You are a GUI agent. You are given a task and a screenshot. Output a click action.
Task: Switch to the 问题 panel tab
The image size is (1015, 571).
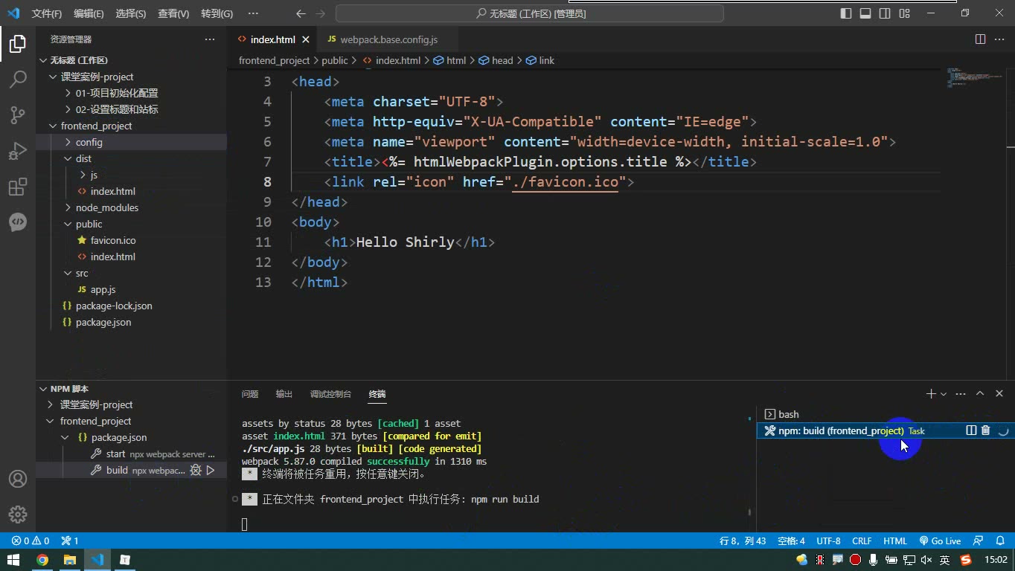[x=250, y=394]
